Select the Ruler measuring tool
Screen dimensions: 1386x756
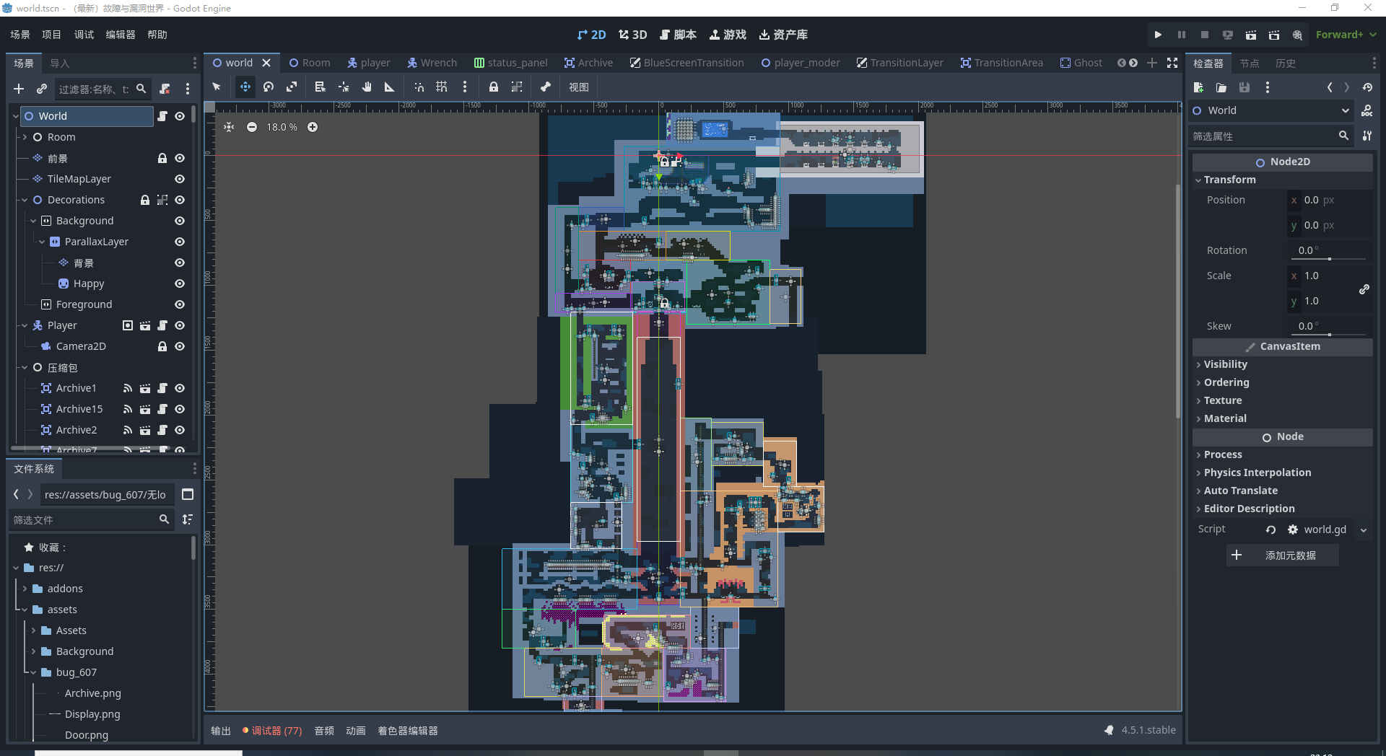[x=389, y=87]
